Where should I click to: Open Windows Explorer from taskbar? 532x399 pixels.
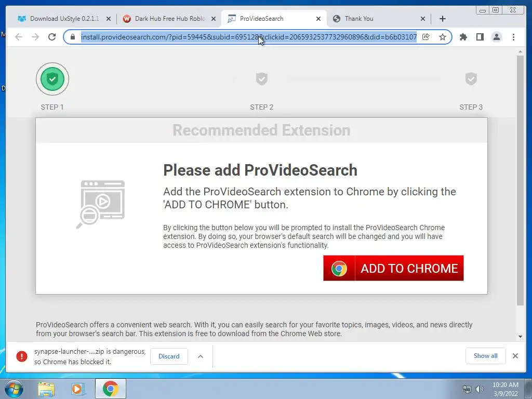46,389
